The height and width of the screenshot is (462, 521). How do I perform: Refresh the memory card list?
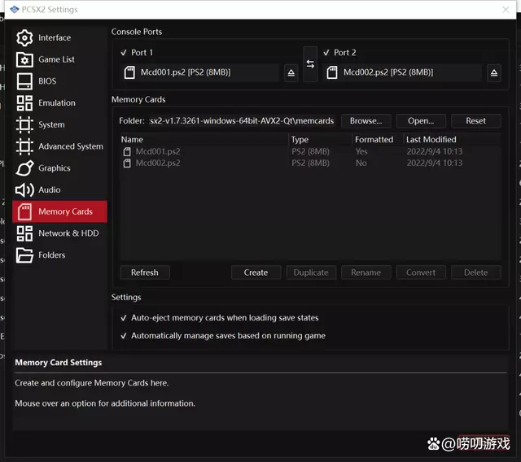(145, 272)
